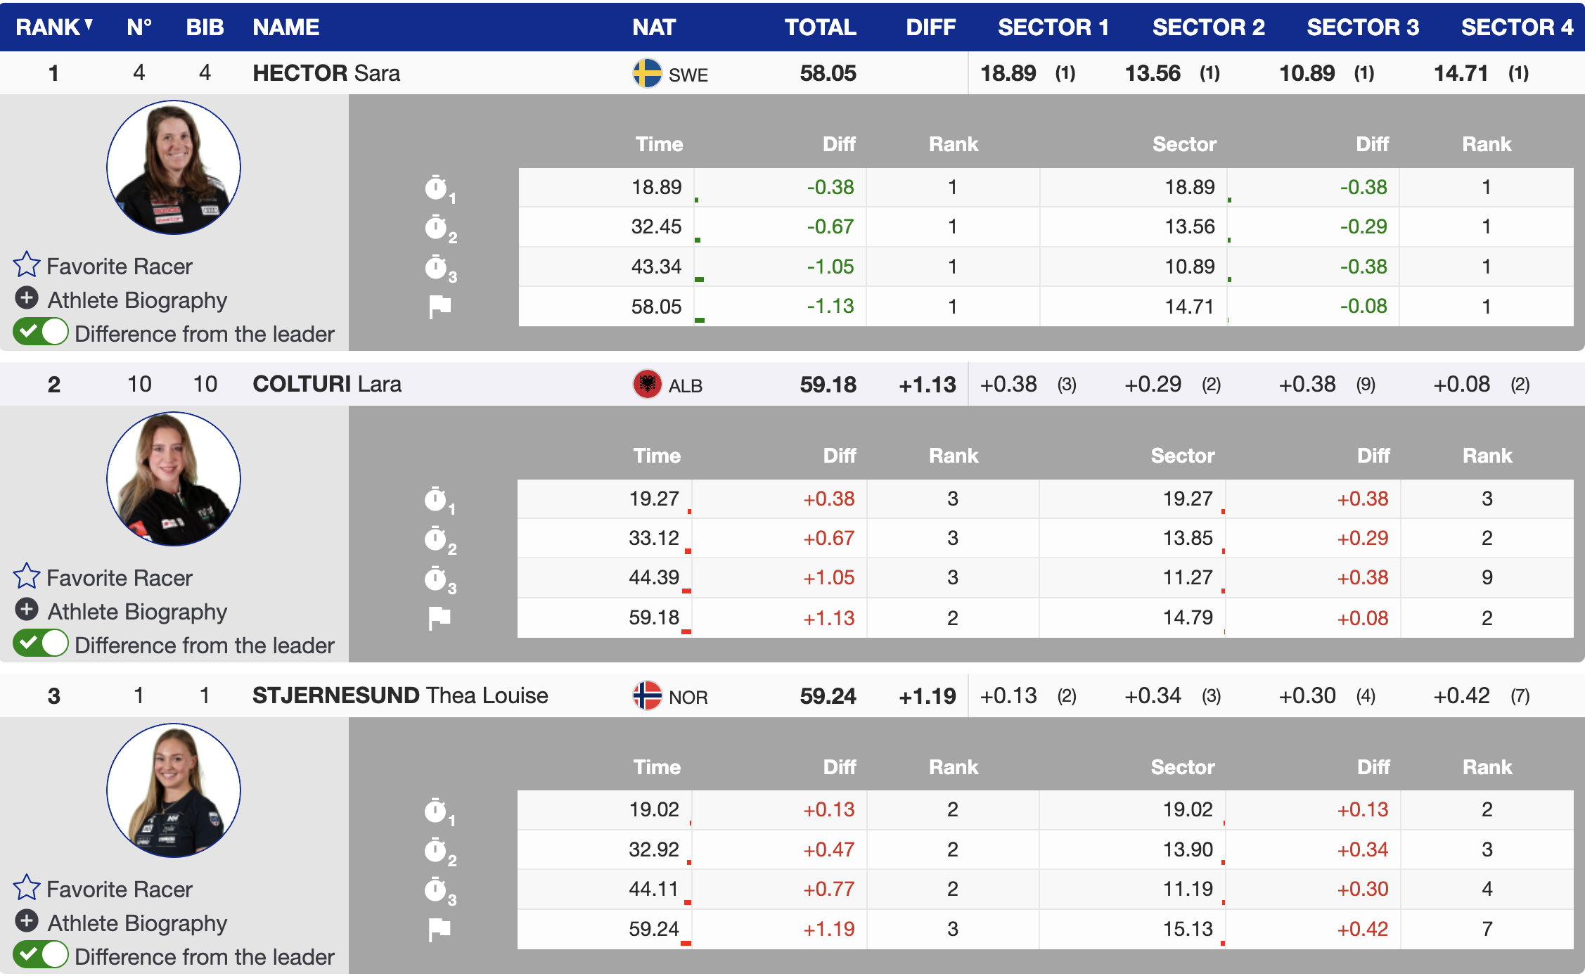The width and height of the screenshot is (1585, 976).
Task: Toggle Stjernesund's Difference from the leader switch
Action: (x=41, y=955)
